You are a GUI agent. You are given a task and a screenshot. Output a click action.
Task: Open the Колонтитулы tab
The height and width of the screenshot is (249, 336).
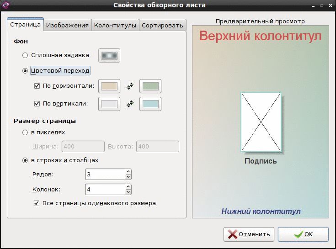pos(115,25)
